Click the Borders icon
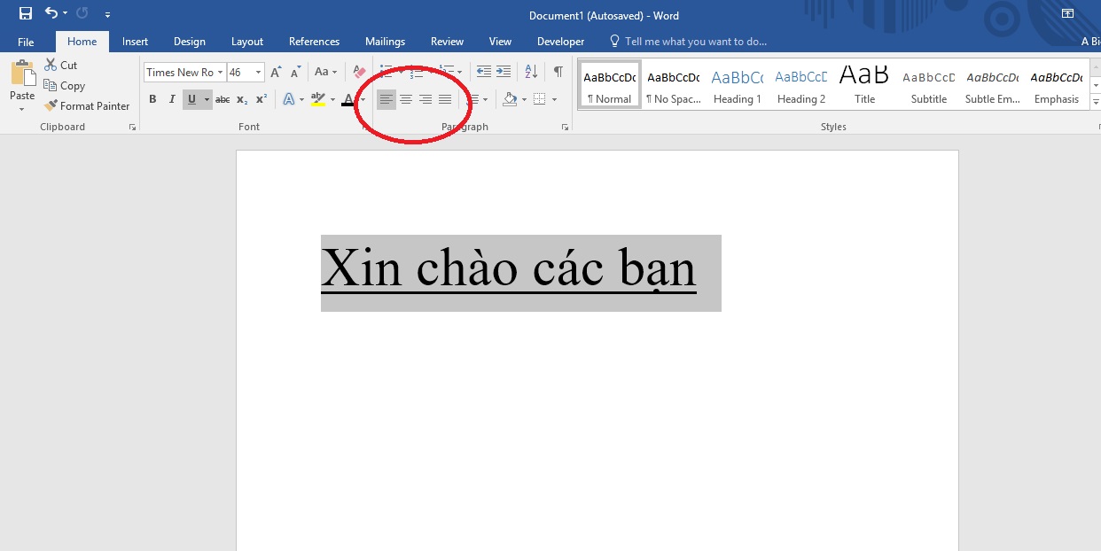The image size is (1101, 551). click(x=539, y=99)
